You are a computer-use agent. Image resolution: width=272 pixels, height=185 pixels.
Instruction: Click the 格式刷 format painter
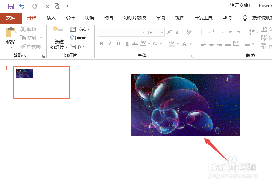(30, 46)
